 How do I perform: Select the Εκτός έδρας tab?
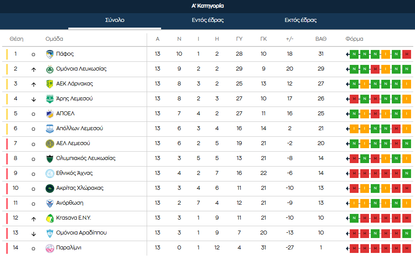pos(300,20)
